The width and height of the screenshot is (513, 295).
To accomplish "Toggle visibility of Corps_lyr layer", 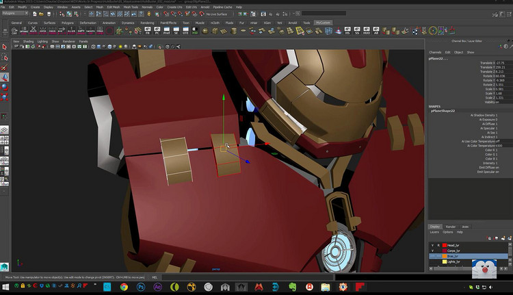I will pos(432,251).
